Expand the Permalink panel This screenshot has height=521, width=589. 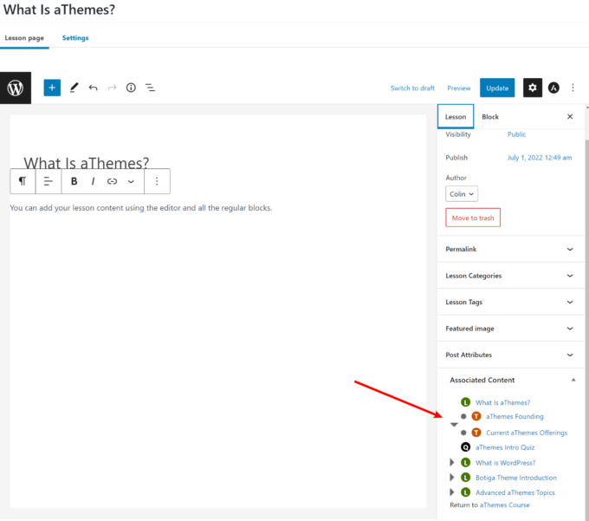coord(510,249)
